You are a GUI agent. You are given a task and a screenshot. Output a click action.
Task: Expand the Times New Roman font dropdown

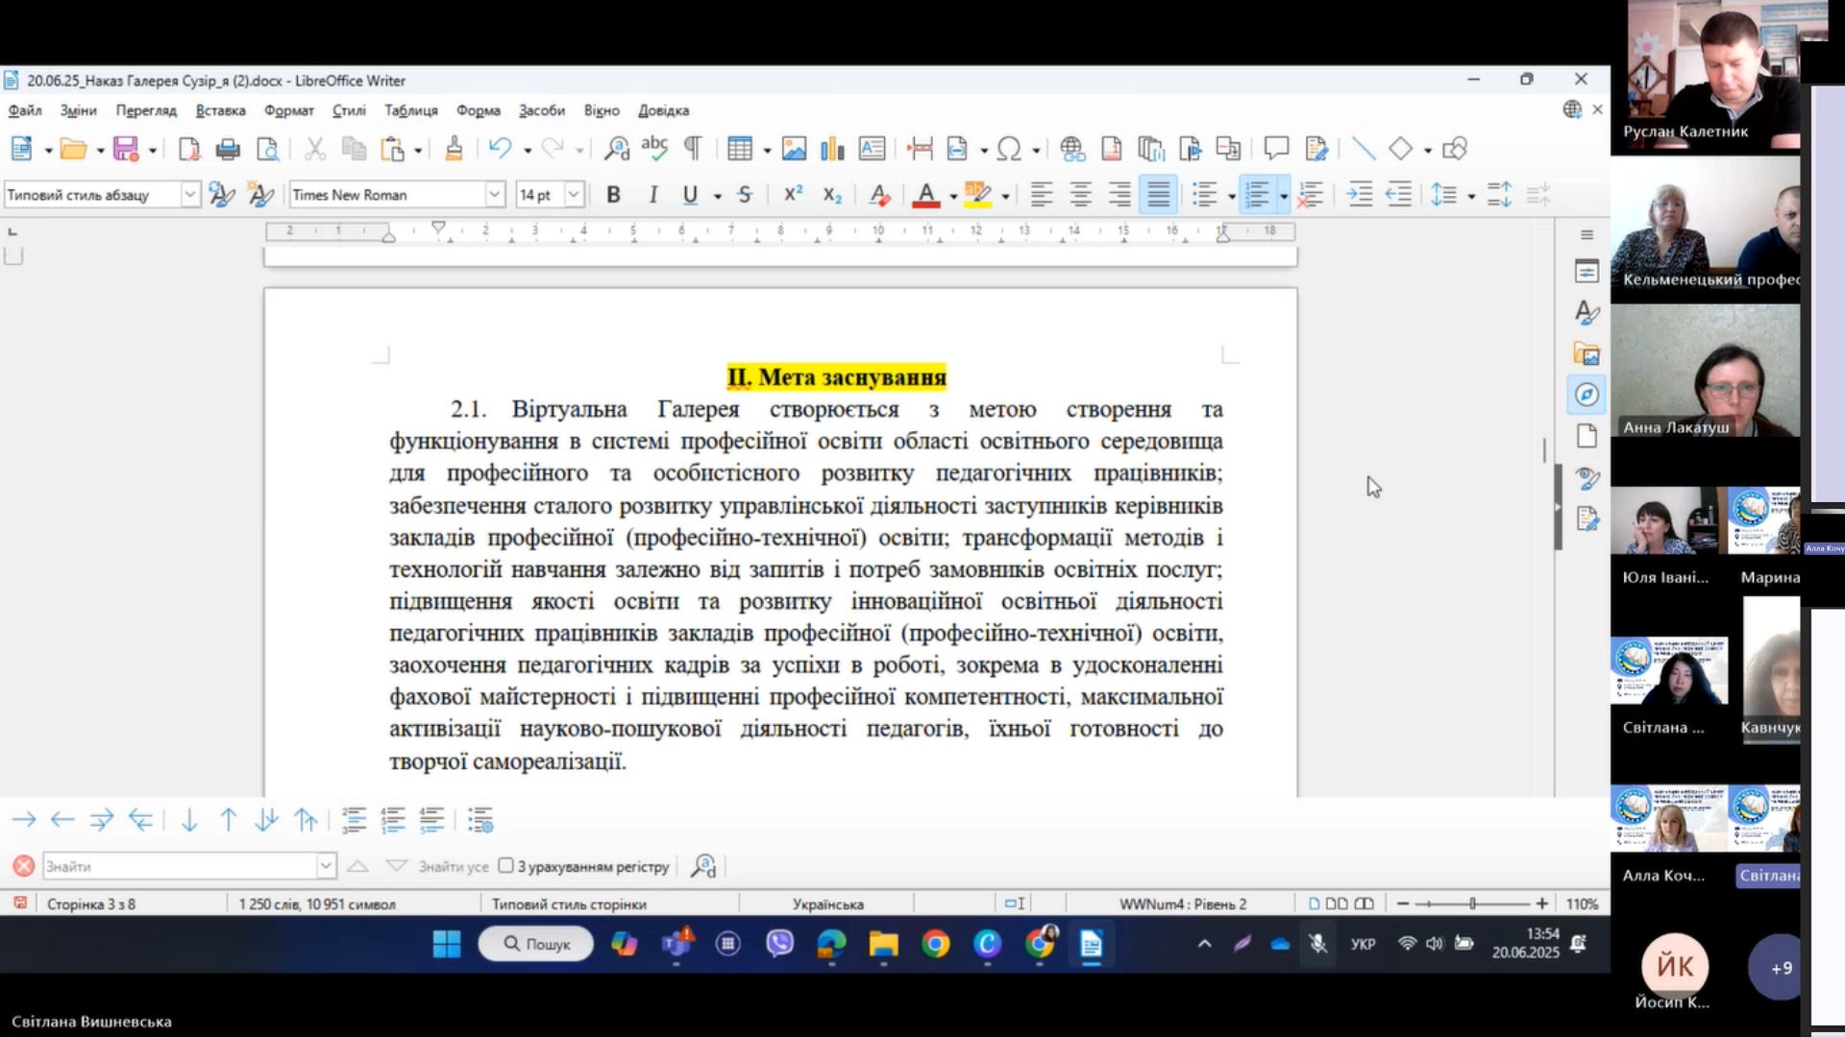[x=494, y=195]
